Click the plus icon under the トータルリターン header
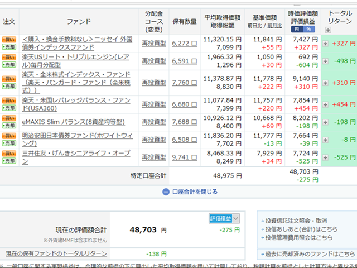The height and width of the screenshot is (268, 357). pos(328,30)
